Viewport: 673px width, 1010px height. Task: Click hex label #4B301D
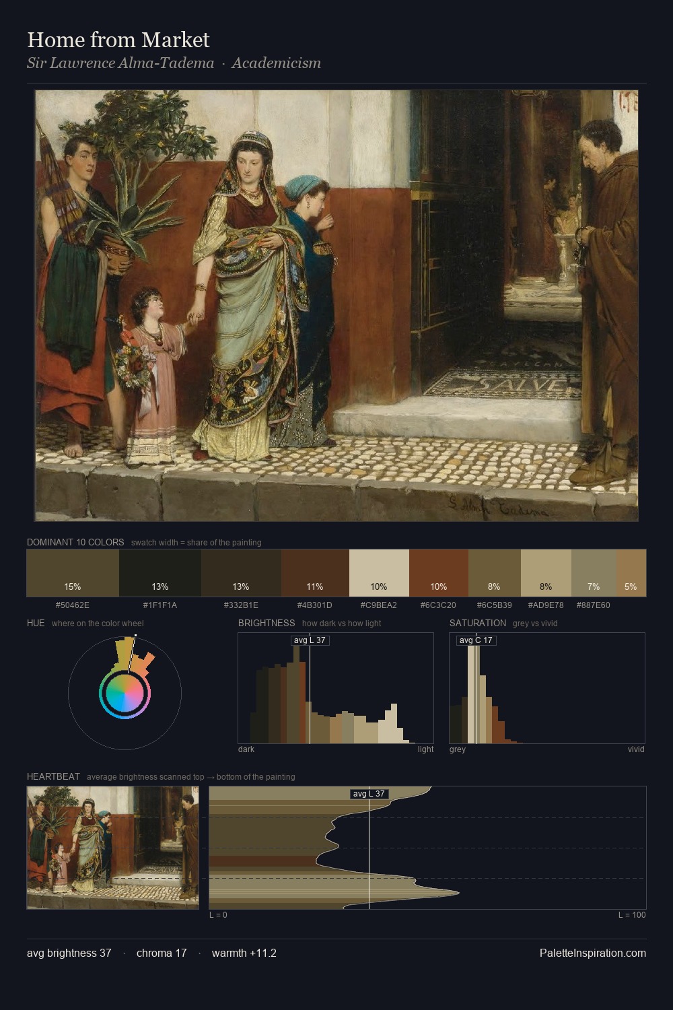pyautogui.click(x=315, y=605)
